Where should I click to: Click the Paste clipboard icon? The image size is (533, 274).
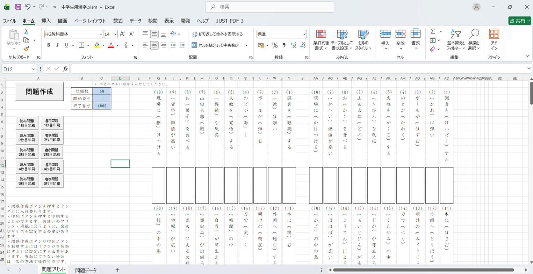coord(14,35)
